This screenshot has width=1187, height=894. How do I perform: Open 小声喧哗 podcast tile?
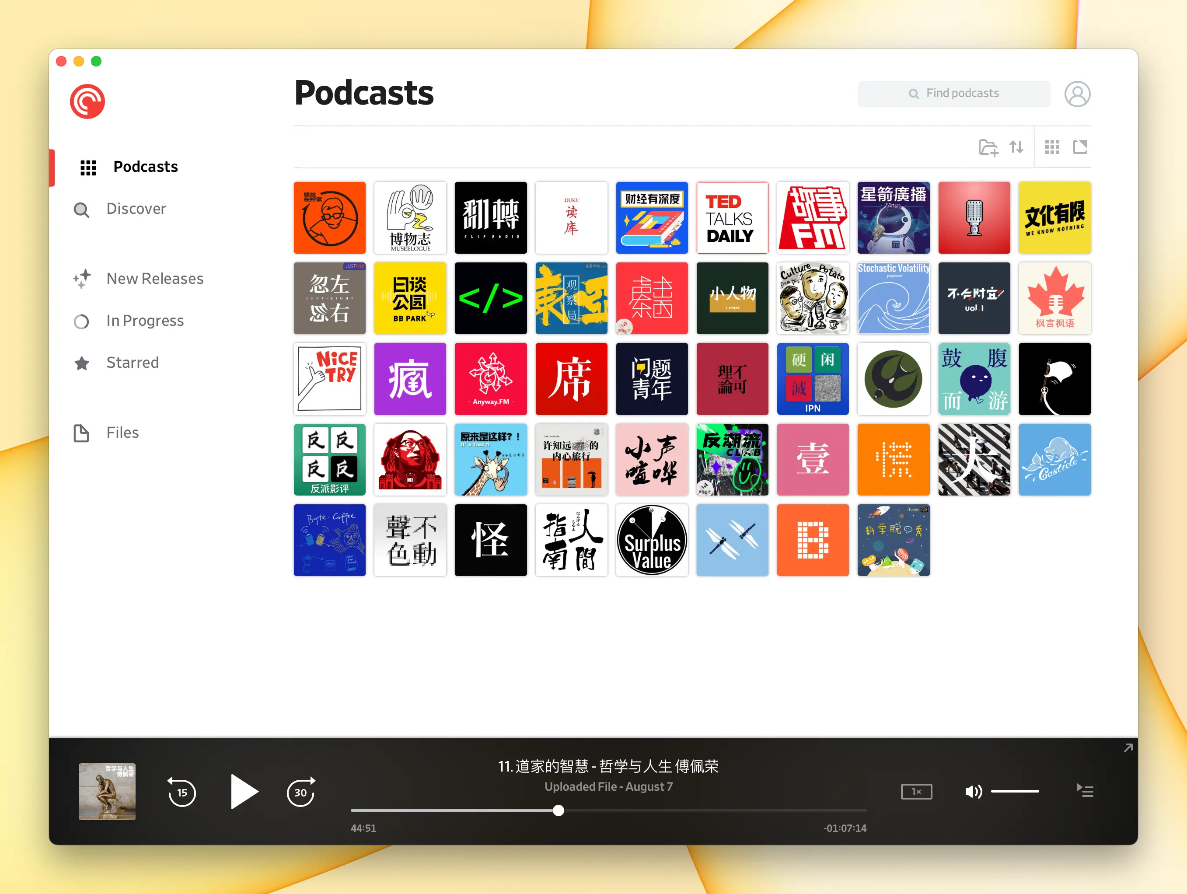652,459
